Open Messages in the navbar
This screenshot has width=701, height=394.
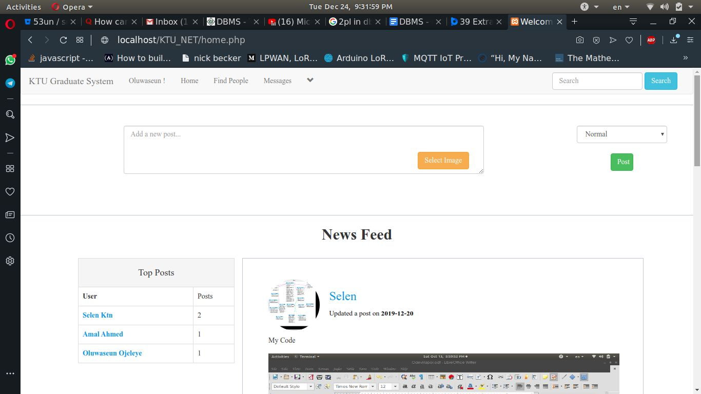278,81
